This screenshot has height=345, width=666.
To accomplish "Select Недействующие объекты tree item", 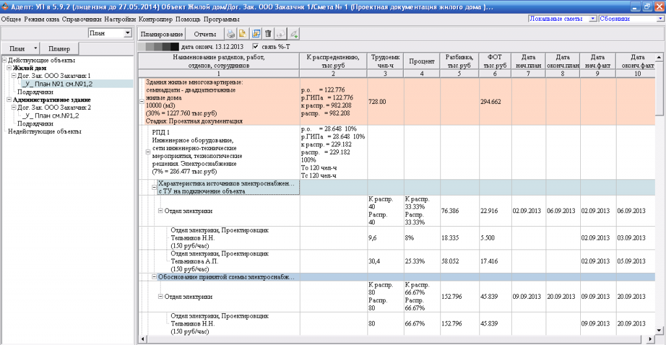I will [45, 131].
